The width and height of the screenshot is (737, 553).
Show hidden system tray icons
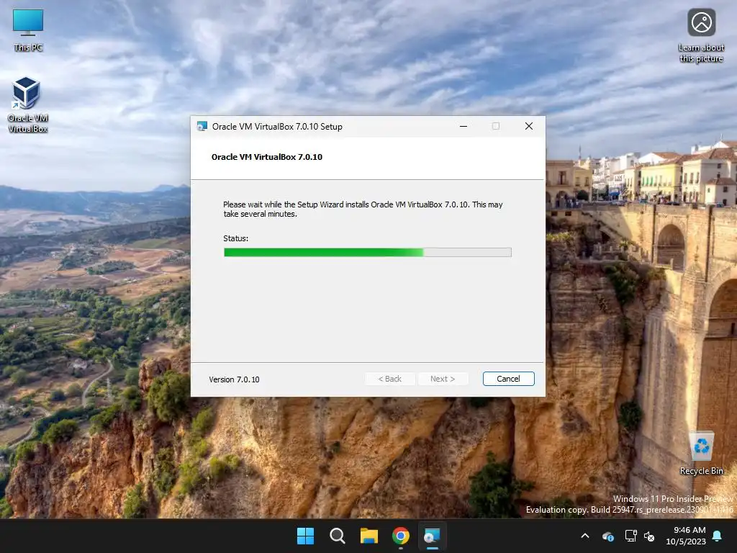tap(585, 536)
